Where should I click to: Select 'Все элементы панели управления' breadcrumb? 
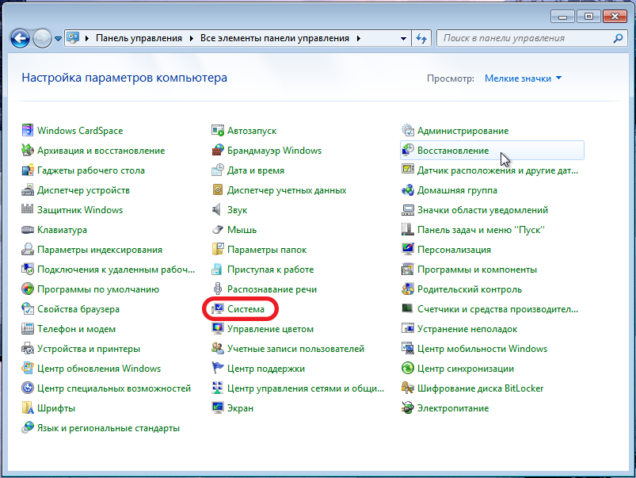[275, 38]
